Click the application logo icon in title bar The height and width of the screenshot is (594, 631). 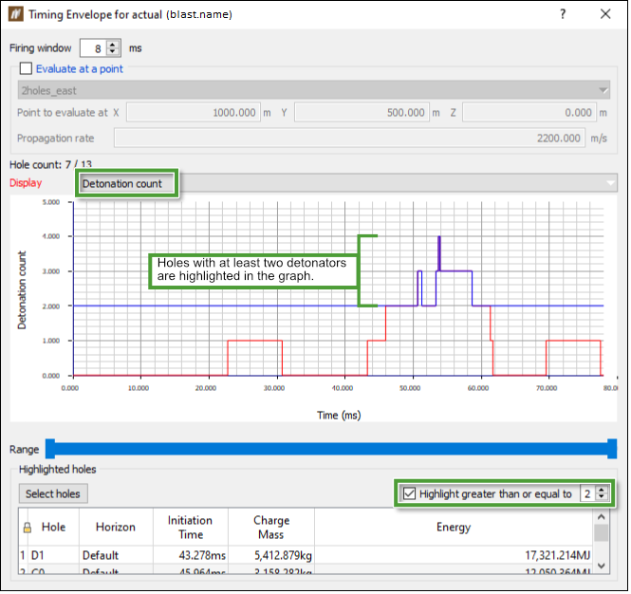point(16,14)
